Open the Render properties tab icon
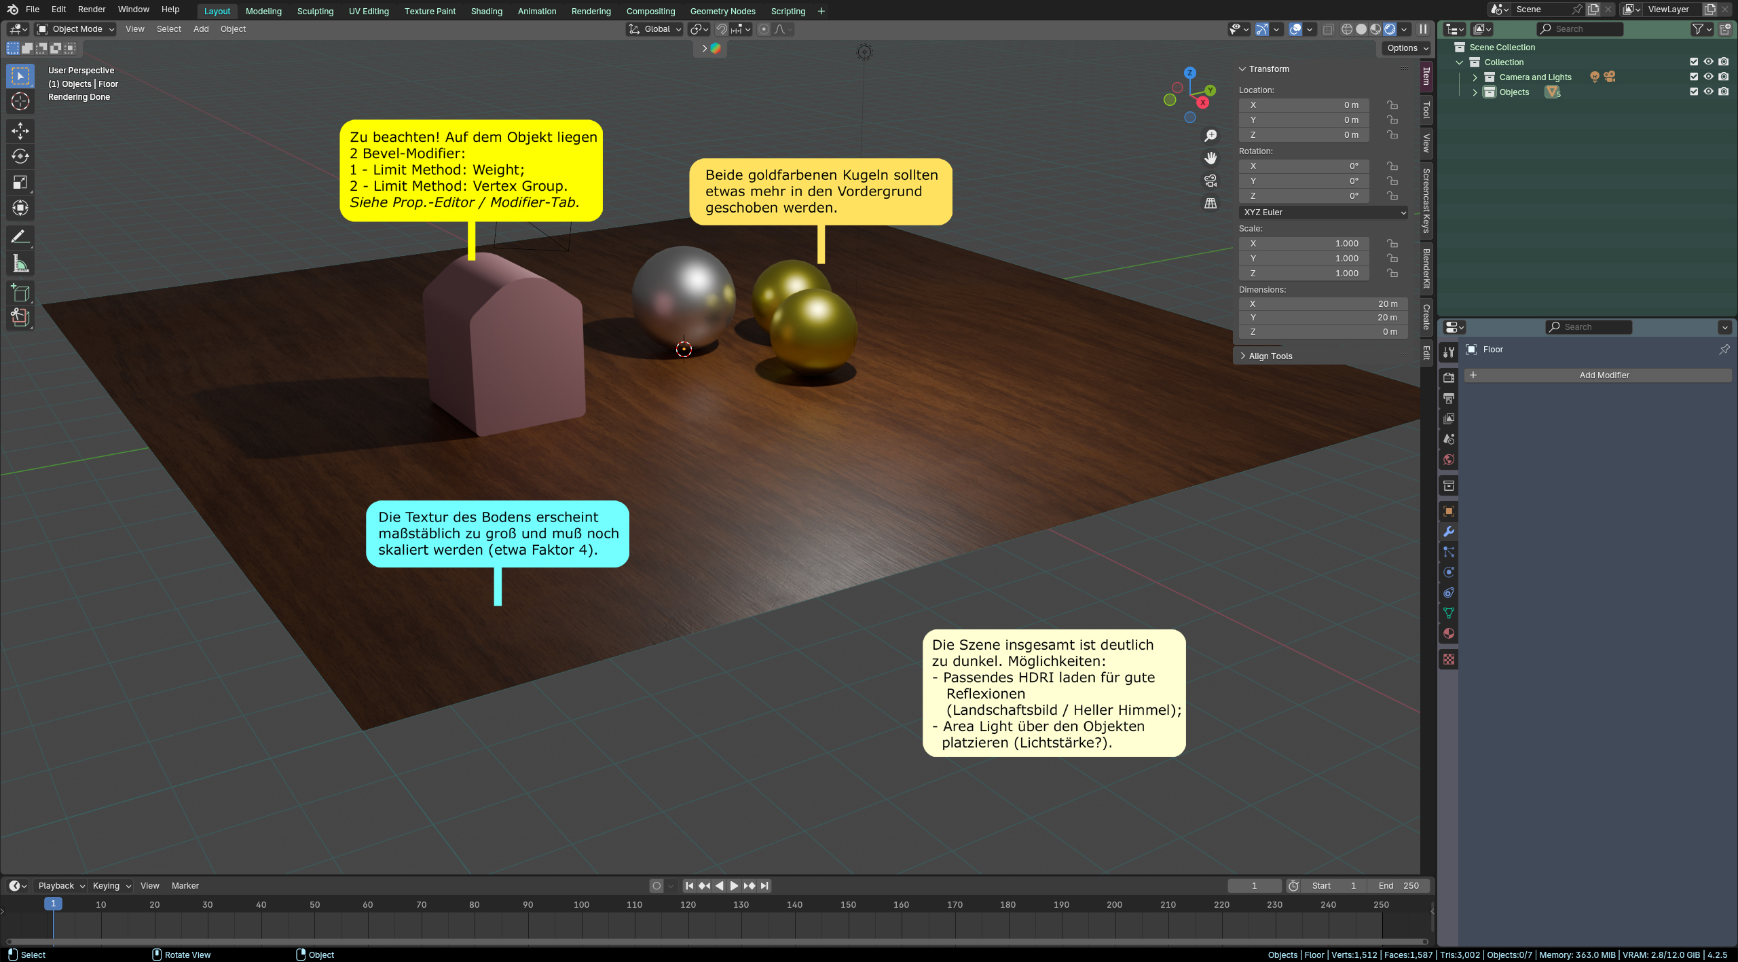Image resolution: width=1738 pixels, height=962 pixels. (1449, 377)
